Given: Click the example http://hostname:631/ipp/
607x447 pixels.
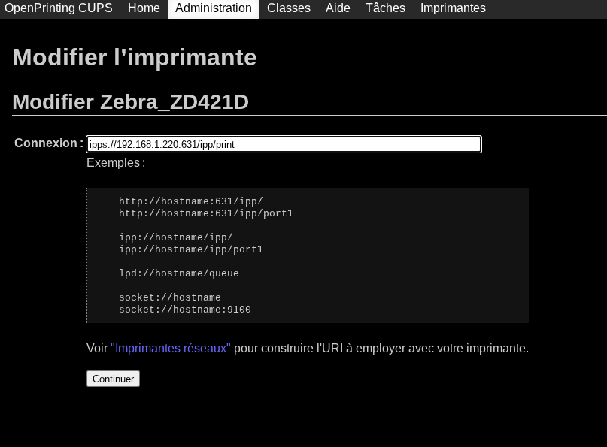Looking at the screenshot, I should click(x=191, y=201).
